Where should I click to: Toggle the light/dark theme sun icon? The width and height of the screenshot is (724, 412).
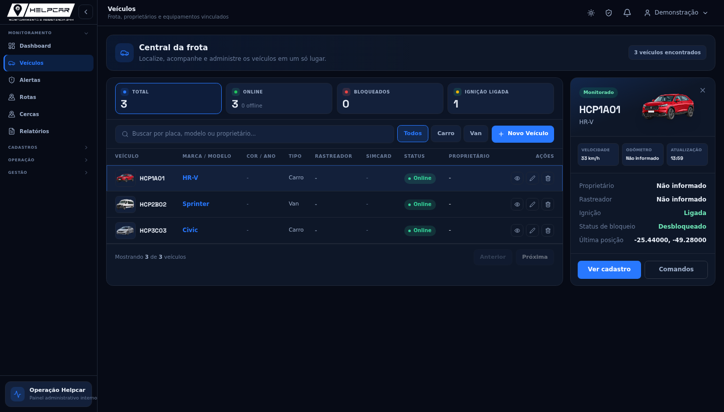coord(591,13)
